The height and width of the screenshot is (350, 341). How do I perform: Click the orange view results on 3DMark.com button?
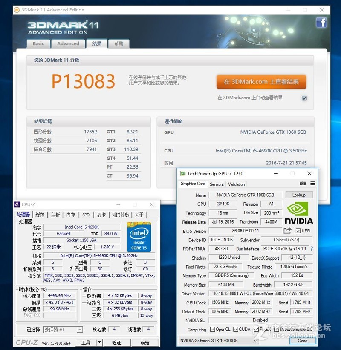click(260, 82)
